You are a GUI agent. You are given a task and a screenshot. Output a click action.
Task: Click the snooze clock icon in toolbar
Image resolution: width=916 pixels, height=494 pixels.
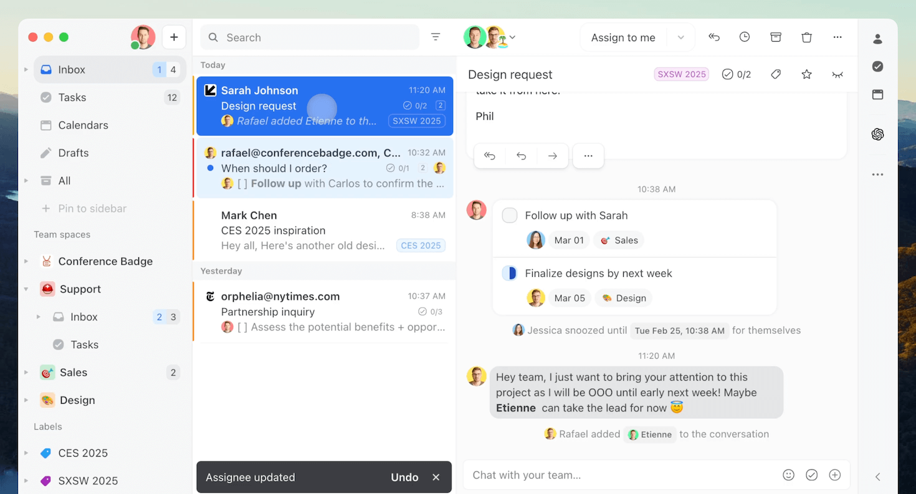point(745,37)
